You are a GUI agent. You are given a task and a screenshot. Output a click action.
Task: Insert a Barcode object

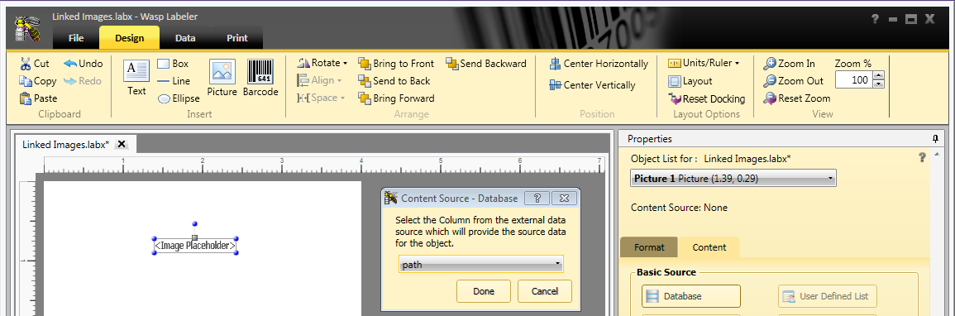tap(260, 77)
